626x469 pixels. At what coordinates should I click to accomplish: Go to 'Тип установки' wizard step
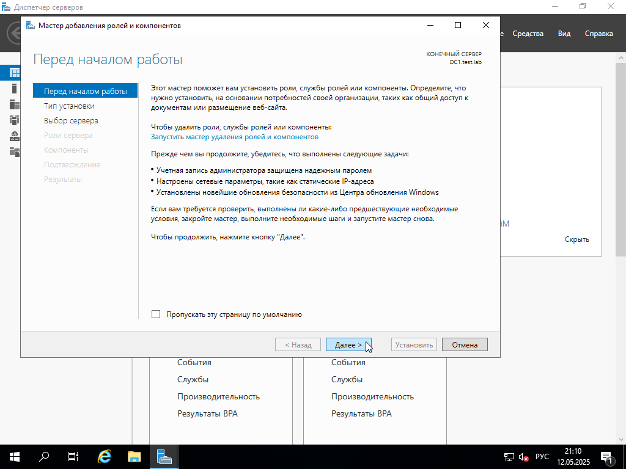click(69, 106)
